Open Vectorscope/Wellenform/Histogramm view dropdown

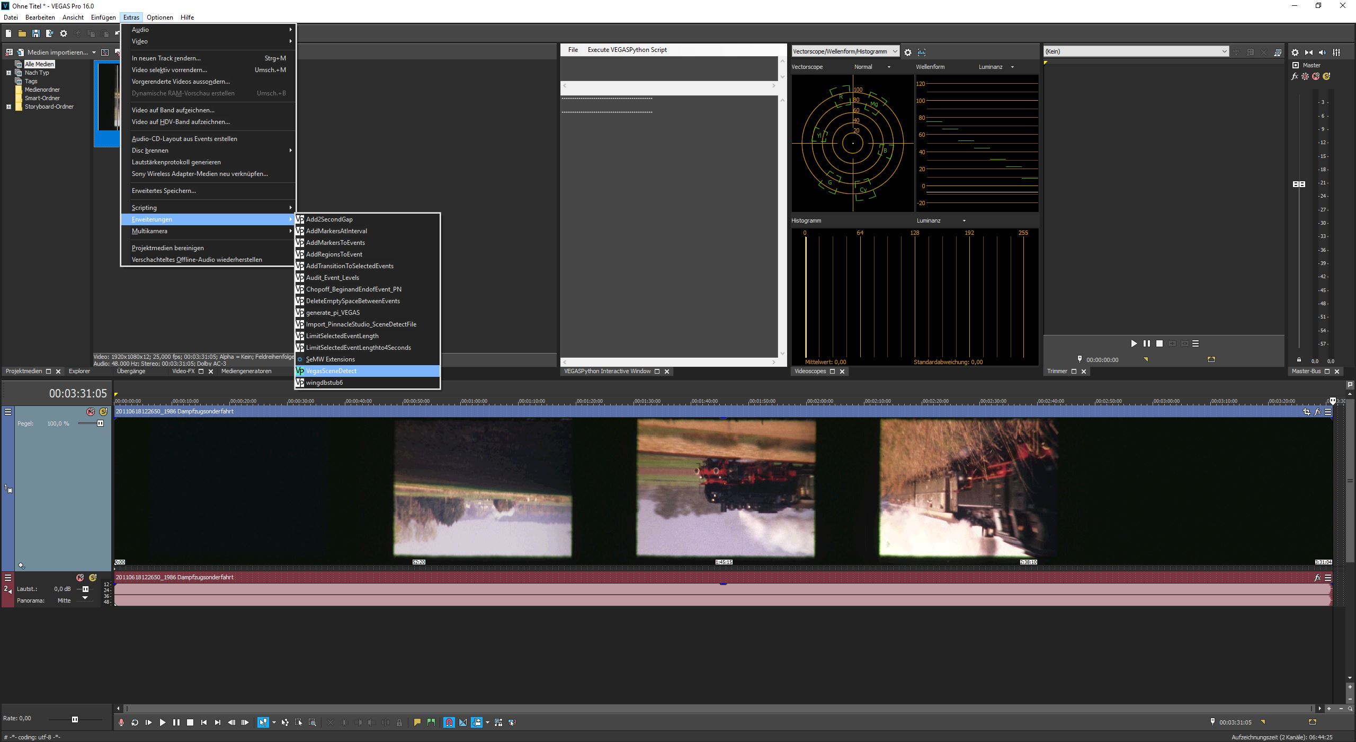tap(895, 51)
